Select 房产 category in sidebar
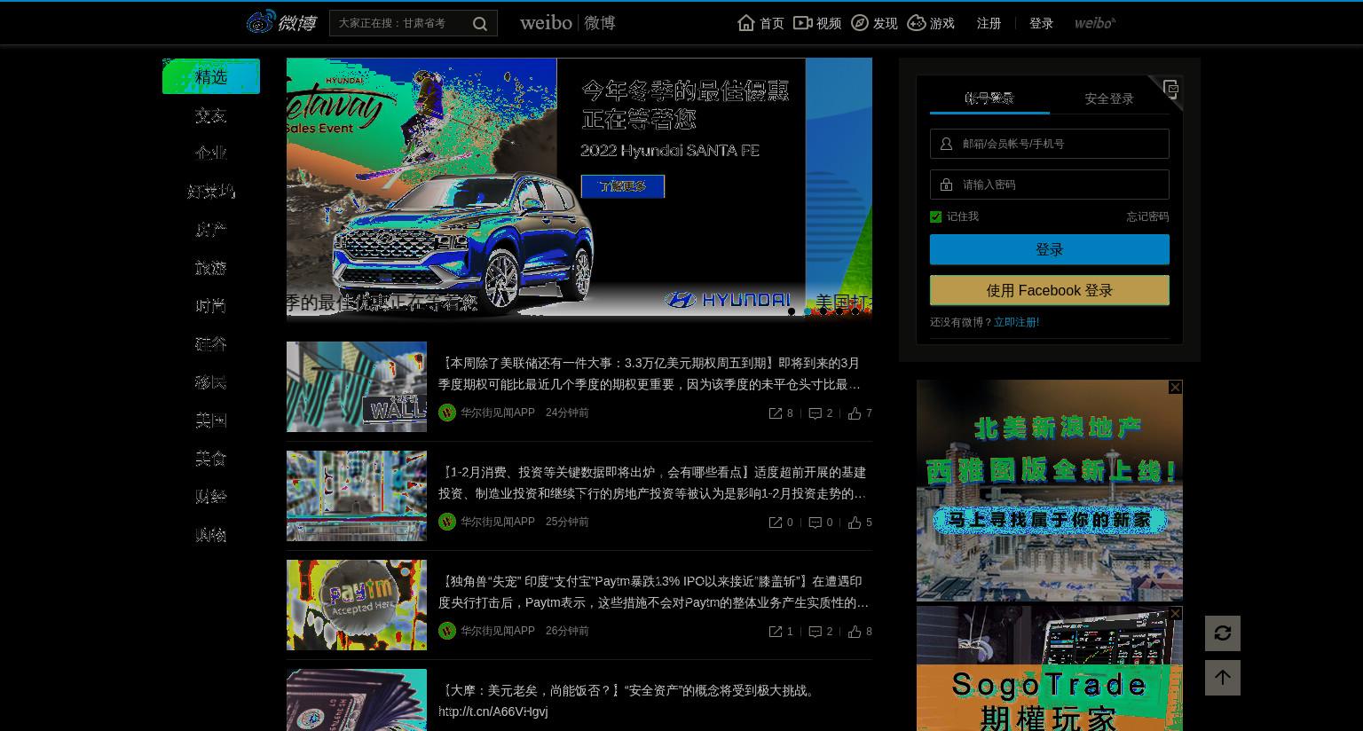 pos(211,230)
